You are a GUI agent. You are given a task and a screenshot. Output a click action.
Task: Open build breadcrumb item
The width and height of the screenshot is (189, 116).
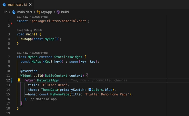[x=65, y=12]
